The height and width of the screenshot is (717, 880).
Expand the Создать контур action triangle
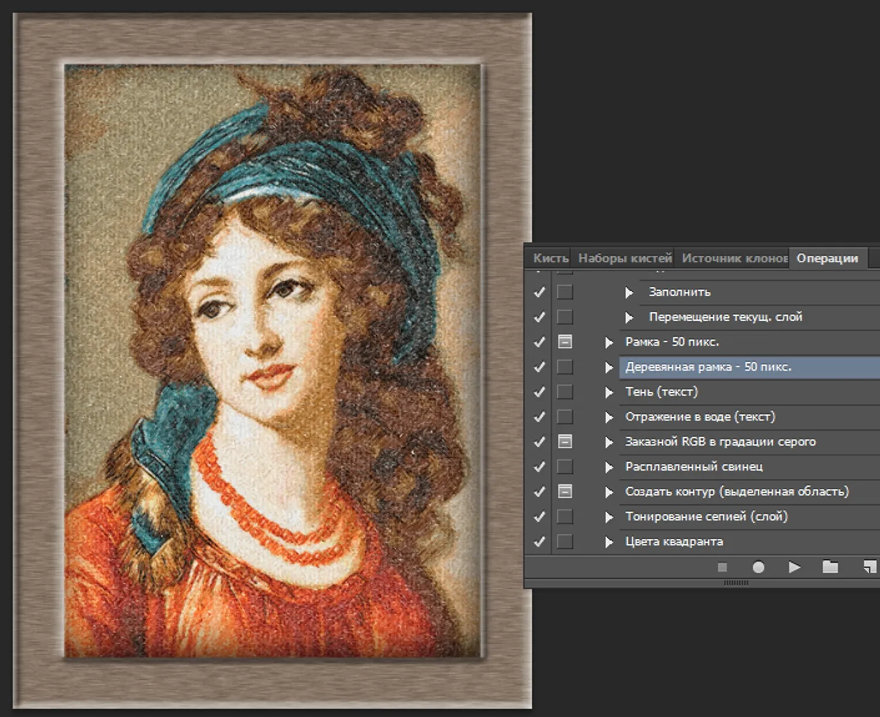pos(609,492)
